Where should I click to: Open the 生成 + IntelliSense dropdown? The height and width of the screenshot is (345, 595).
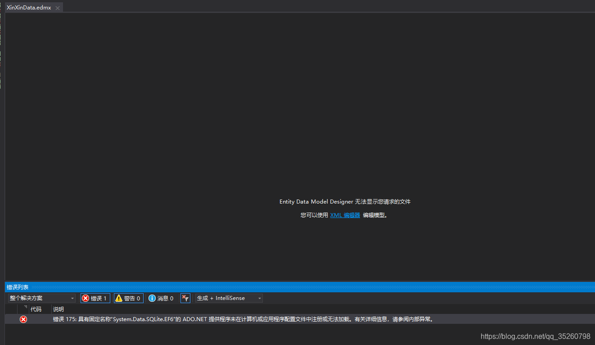[x=229, y=298]
